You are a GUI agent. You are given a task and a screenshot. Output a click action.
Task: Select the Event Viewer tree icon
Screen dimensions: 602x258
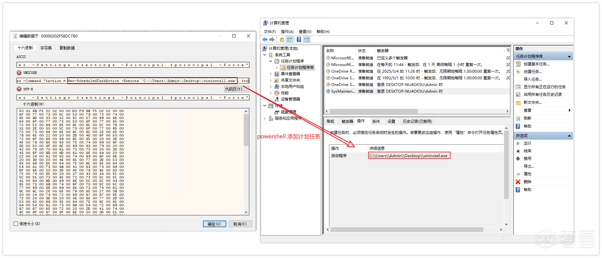click(x=277, y=74)
